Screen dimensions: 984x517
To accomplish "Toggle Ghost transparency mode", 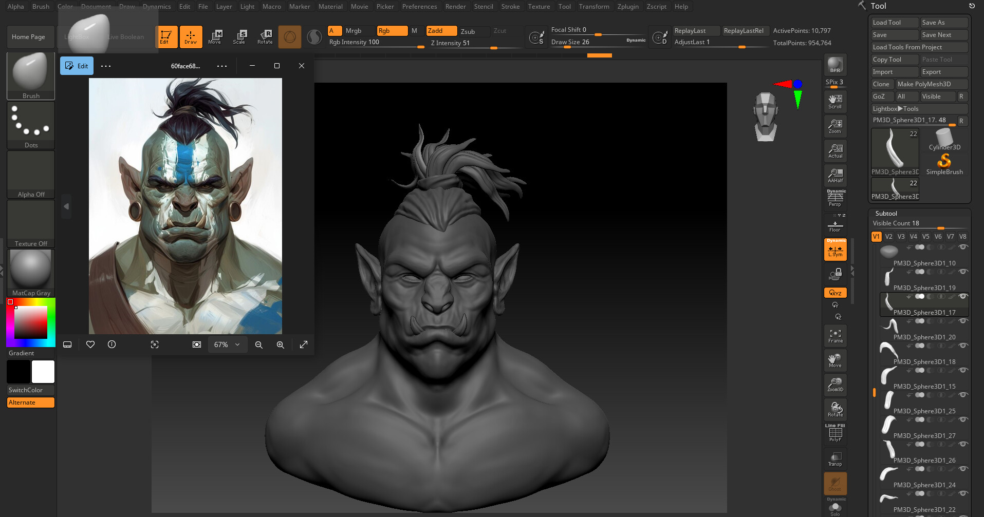I will coord(834,483).
